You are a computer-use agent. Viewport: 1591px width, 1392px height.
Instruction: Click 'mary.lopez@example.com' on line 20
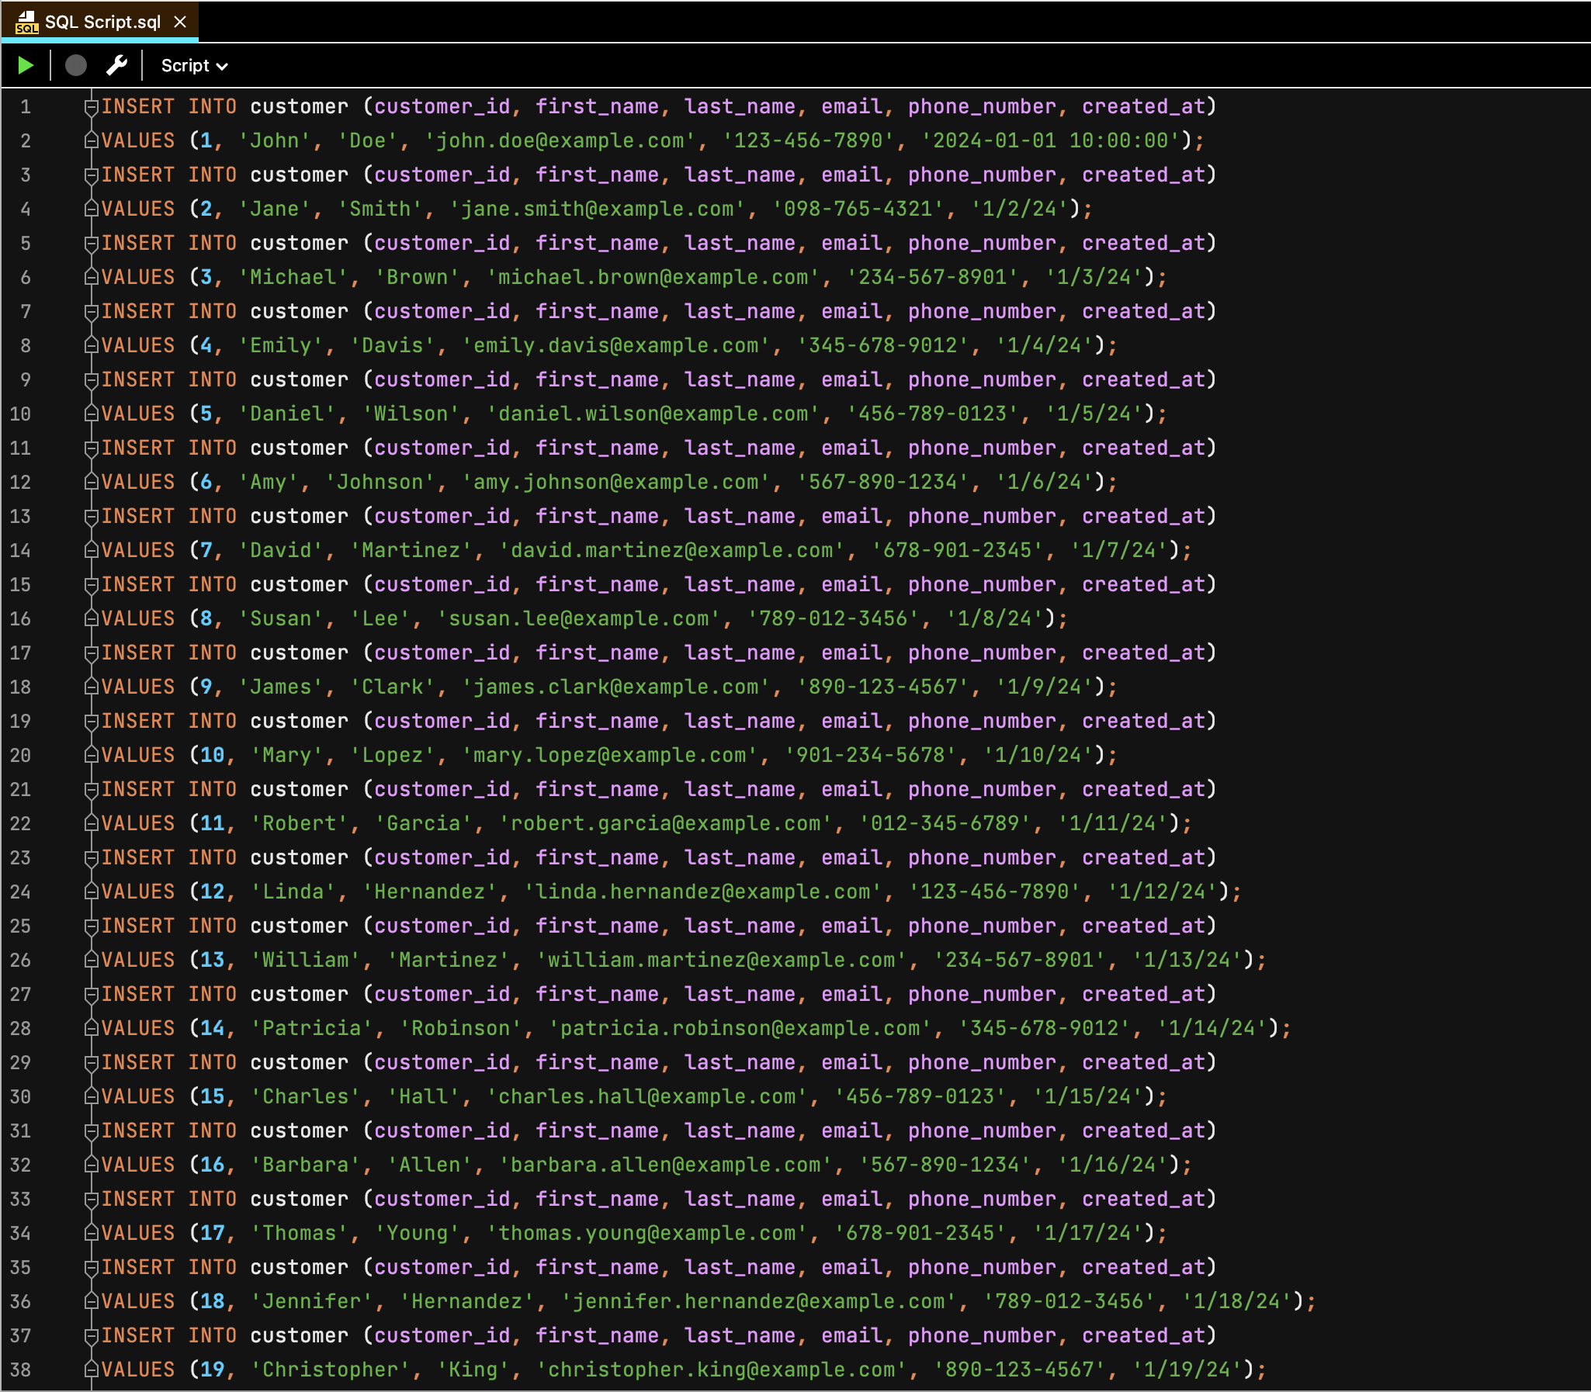coord(610,756)
